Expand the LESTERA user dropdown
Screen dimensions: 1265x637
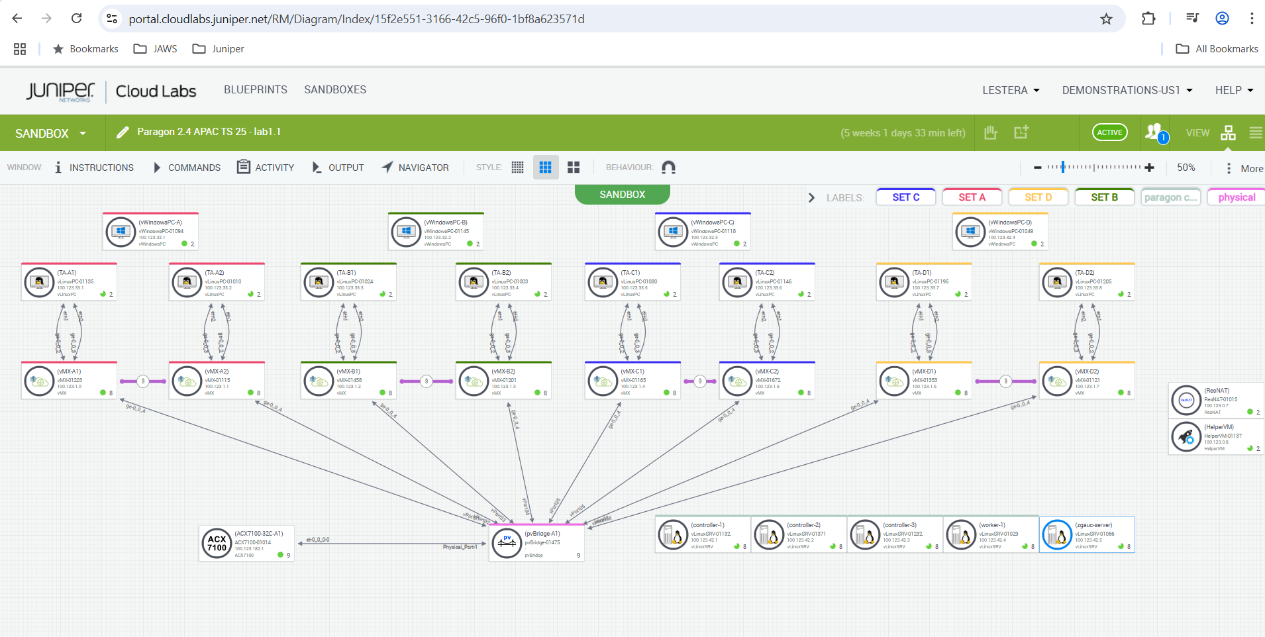[x=1011, y=90]
